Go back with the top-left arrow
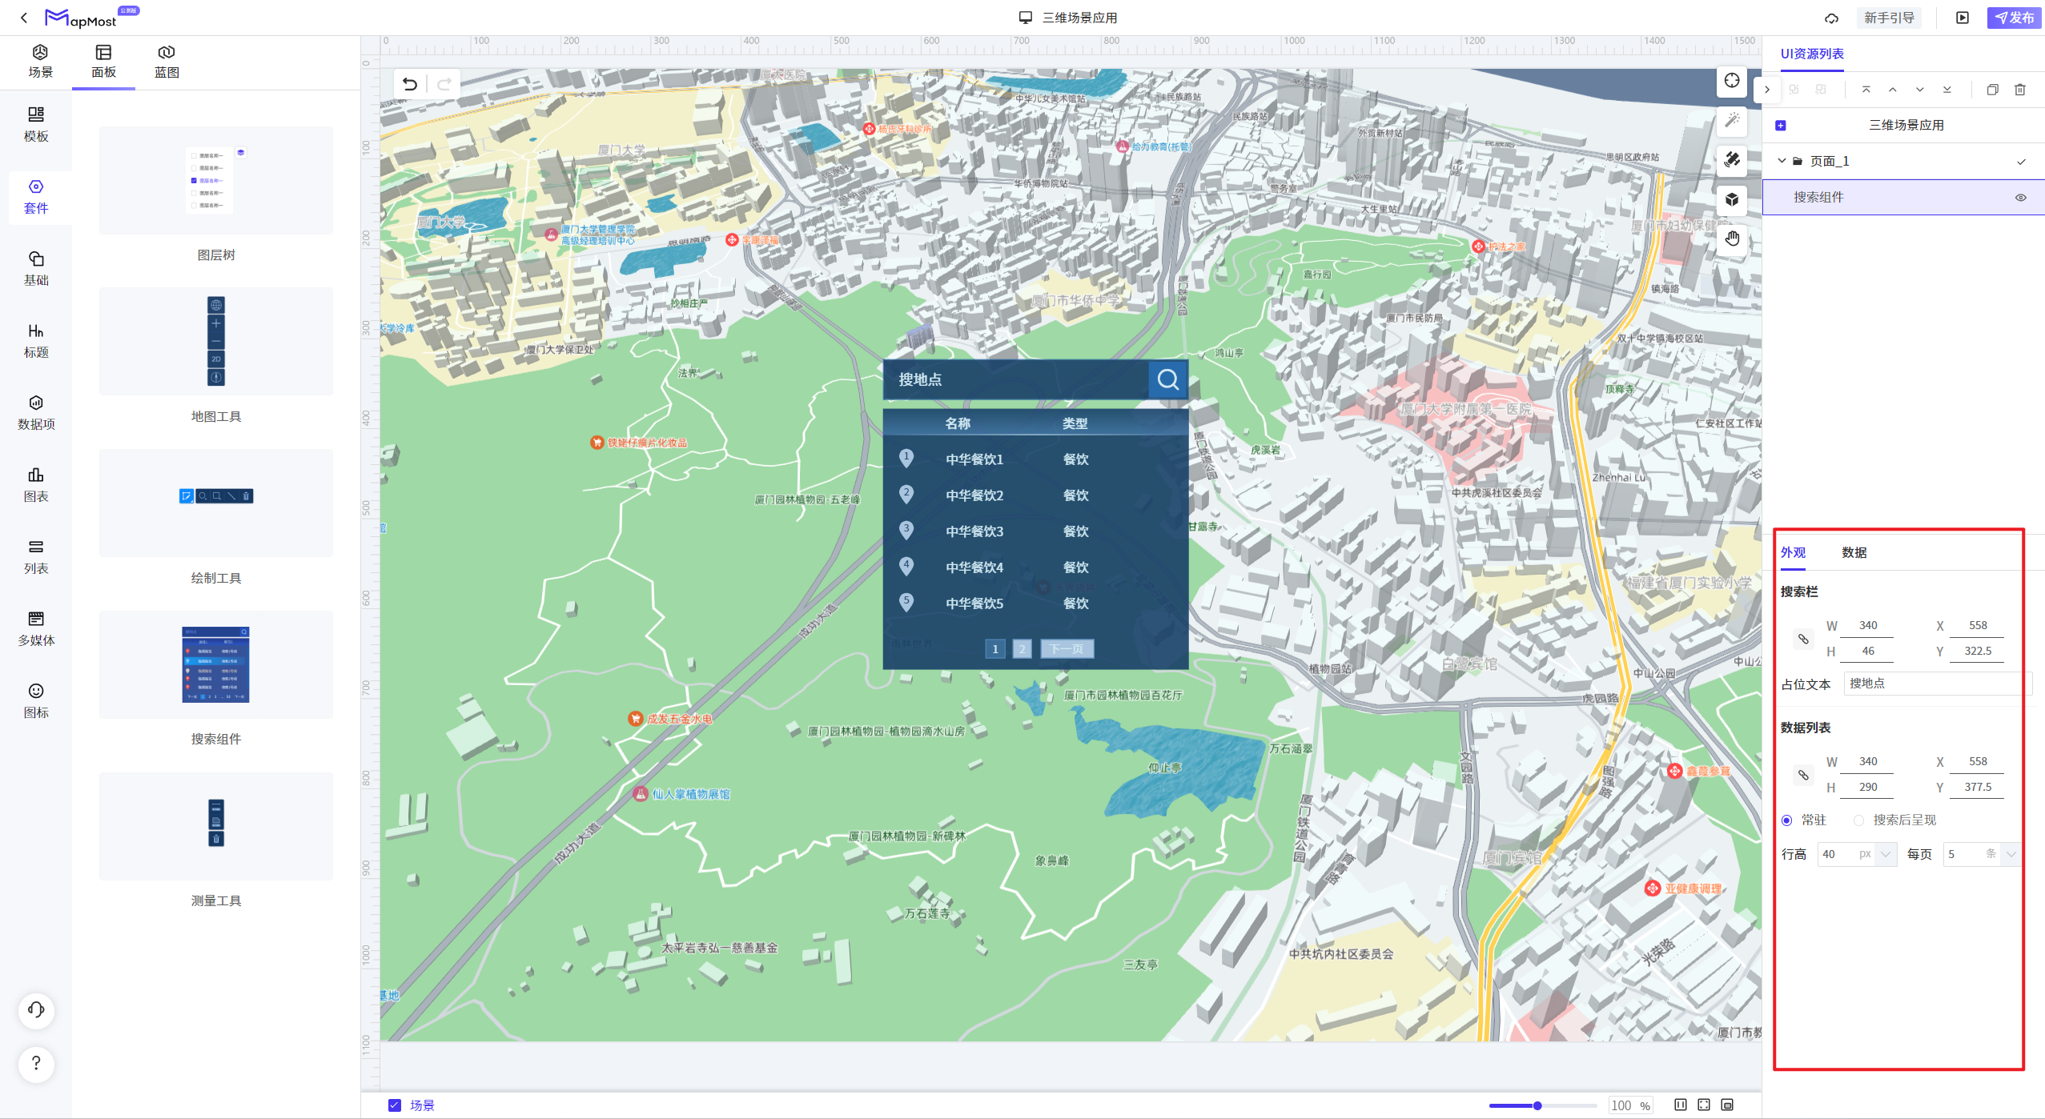2045x1119 pixels. point(24,18)
